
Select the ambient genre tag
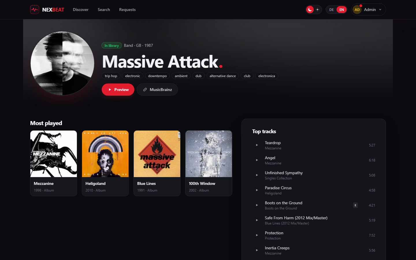181,76
